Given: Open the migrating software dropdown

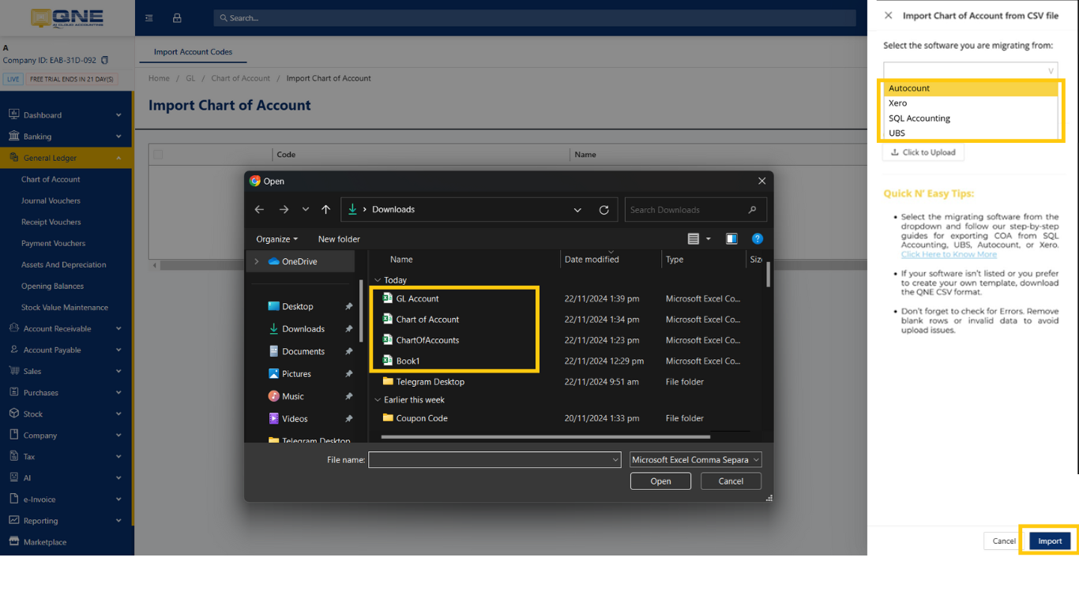Looking at the screenshot, I should pyautogui.click(x=971, y=70).
